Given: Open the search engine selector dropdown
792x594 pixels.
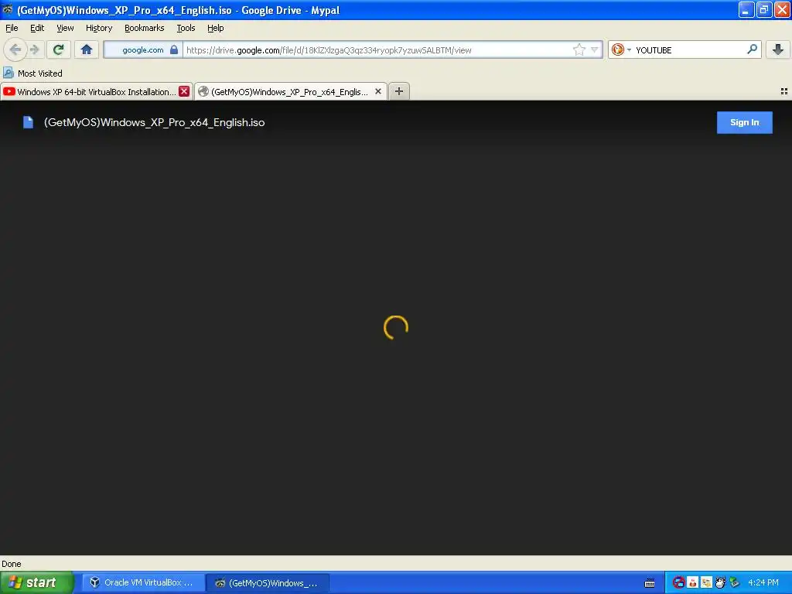Looking at the screenshot, I should click(x=629, y=49).
